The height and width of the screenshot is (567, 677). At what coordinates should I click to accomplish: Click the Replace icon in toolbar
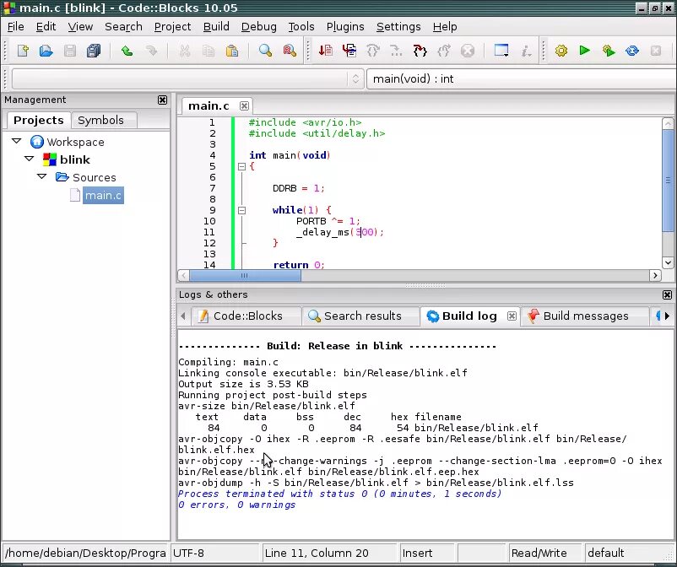[290, 51]
